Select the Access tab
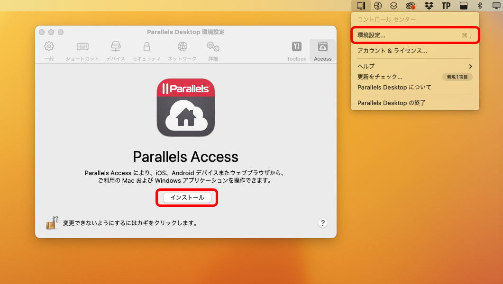 coord(323,51)
